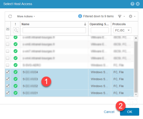The image size is (143, 119).
Task: Check the s-vm6 row checkbox
Action: click(x=8, y=44)
